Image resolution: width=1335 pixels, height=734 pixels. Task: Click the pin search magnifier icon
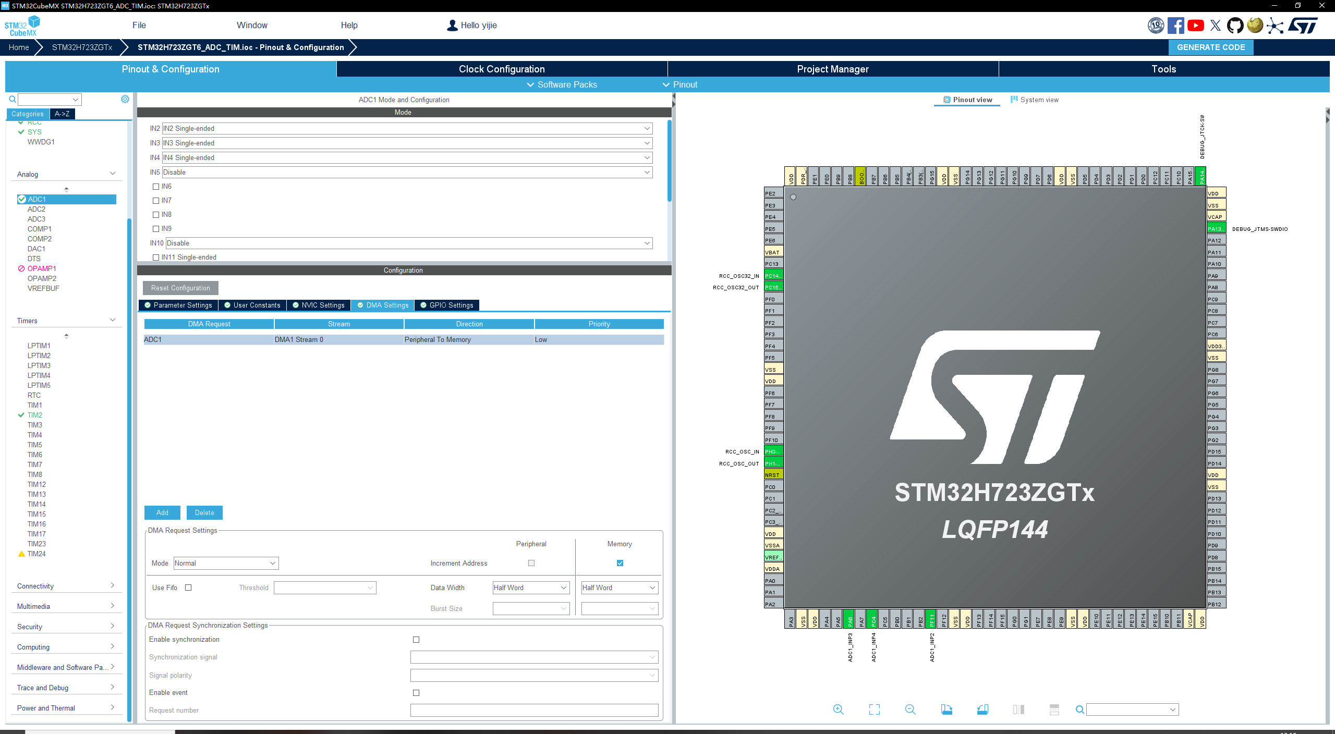1080,709
